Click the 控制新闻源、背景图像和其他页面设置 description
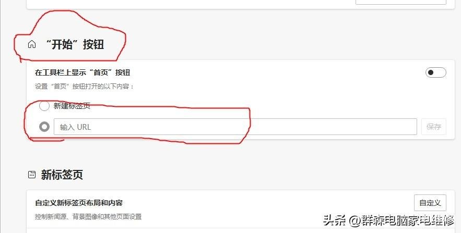The height and width of the screenshot is (233, 461). (x=88, y=217)
